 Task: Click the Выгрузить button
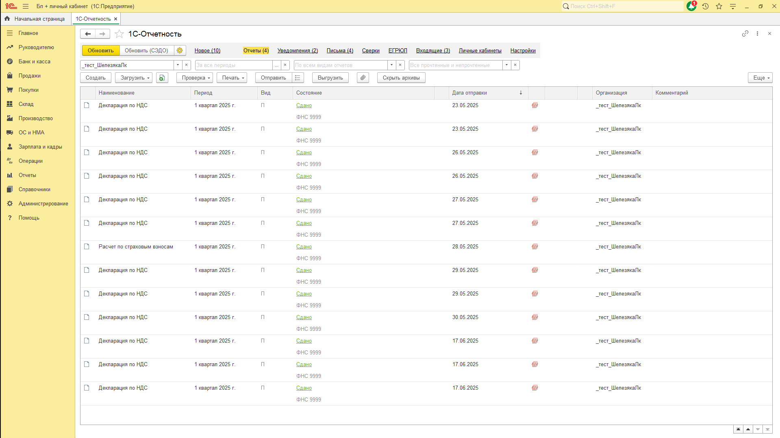(x=330, y=78)
